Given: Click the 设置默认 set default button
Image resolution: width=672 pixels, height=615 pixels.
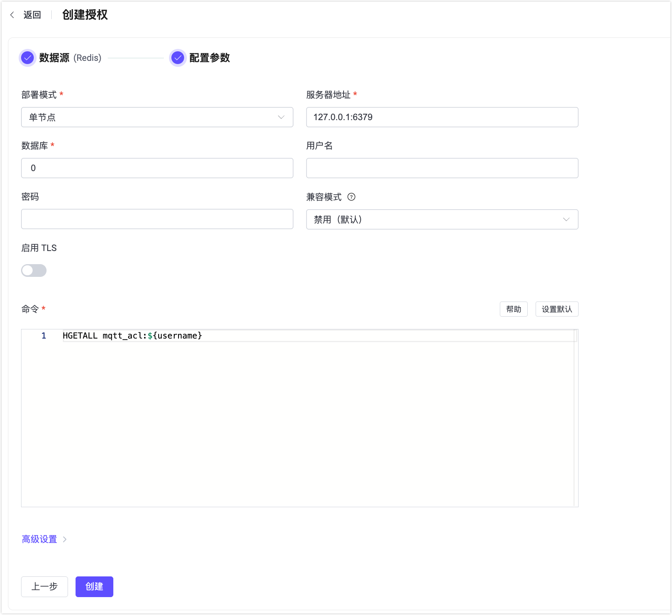Looking at the screenshot, I should point(557,309).
